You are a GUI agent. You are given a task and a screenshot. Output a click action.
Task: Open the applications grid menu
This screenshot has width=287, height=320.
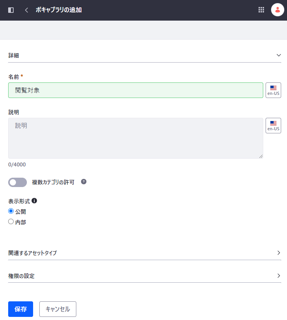[x=261, y=10]
